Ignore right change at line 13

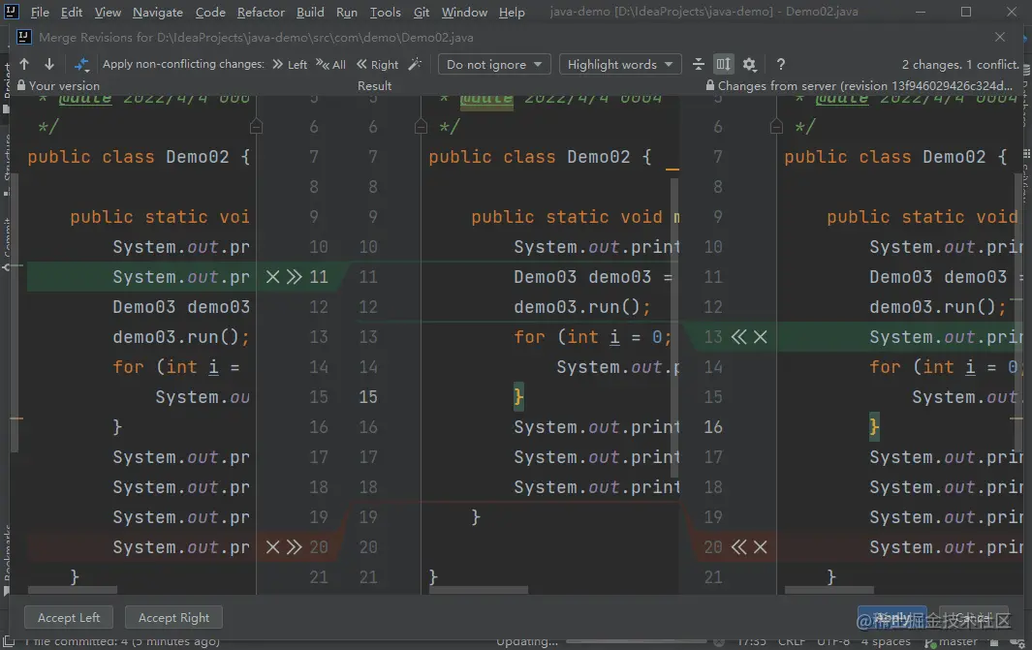click(760, 337)
